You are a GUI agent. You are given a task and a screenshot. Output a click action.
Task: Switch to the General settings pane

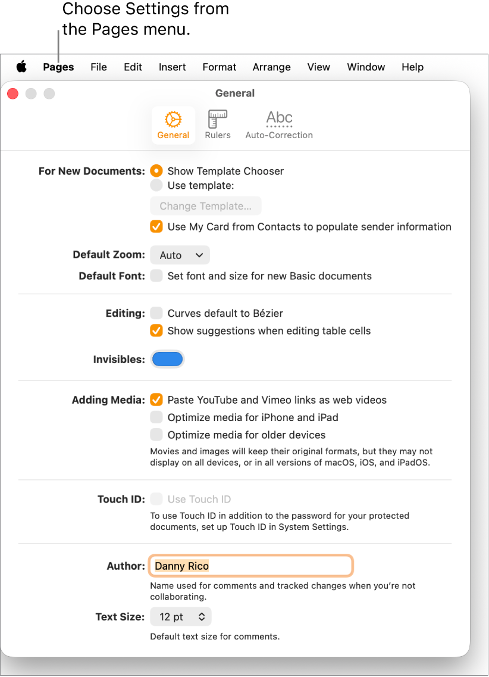173,124
